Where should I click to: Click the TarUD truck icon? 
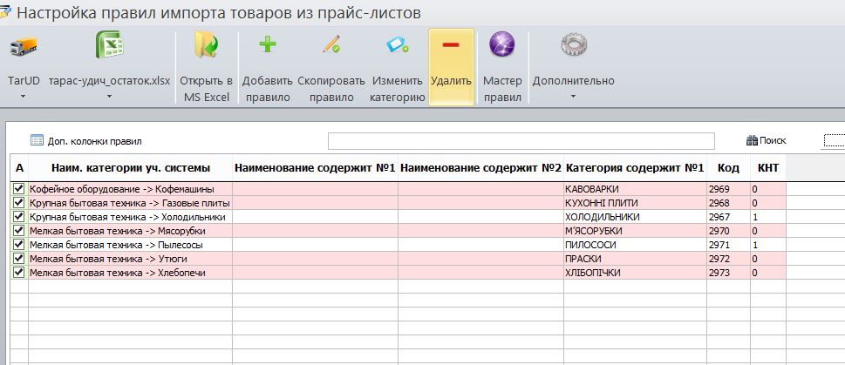[x=24, y=47]
